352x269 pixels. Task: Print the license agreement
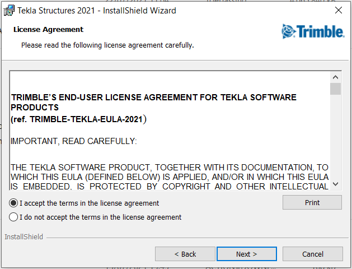[x=312, y=202]
